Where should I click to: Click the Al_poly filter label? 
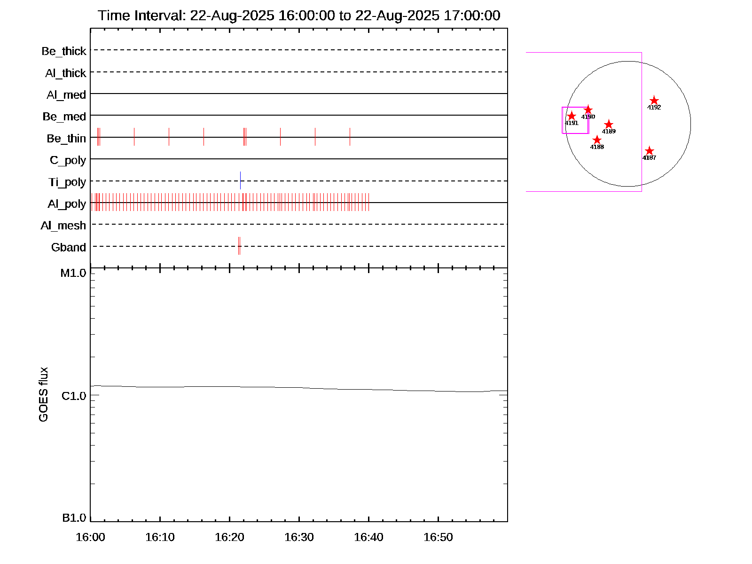(67, 204)
